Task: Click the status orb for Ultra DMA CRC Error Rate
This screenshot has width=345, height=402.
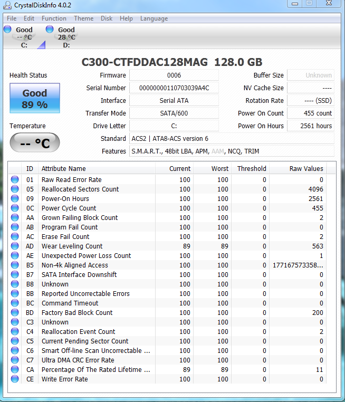Action: click(15, 360)
